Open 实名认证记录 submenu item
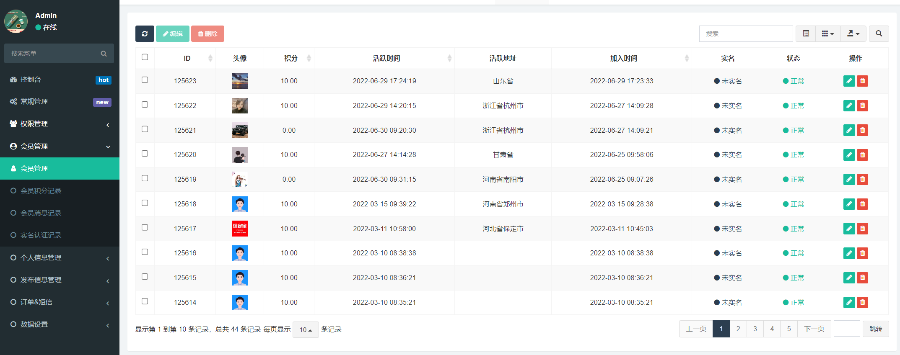This screenshot has height=355, width=900. (x=60, y=235)
